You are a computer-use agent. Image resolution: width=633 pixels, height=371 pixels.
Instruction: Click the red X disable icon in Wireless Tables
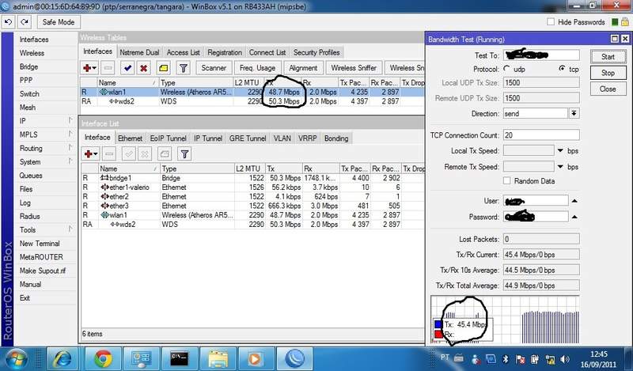[143, 68]
